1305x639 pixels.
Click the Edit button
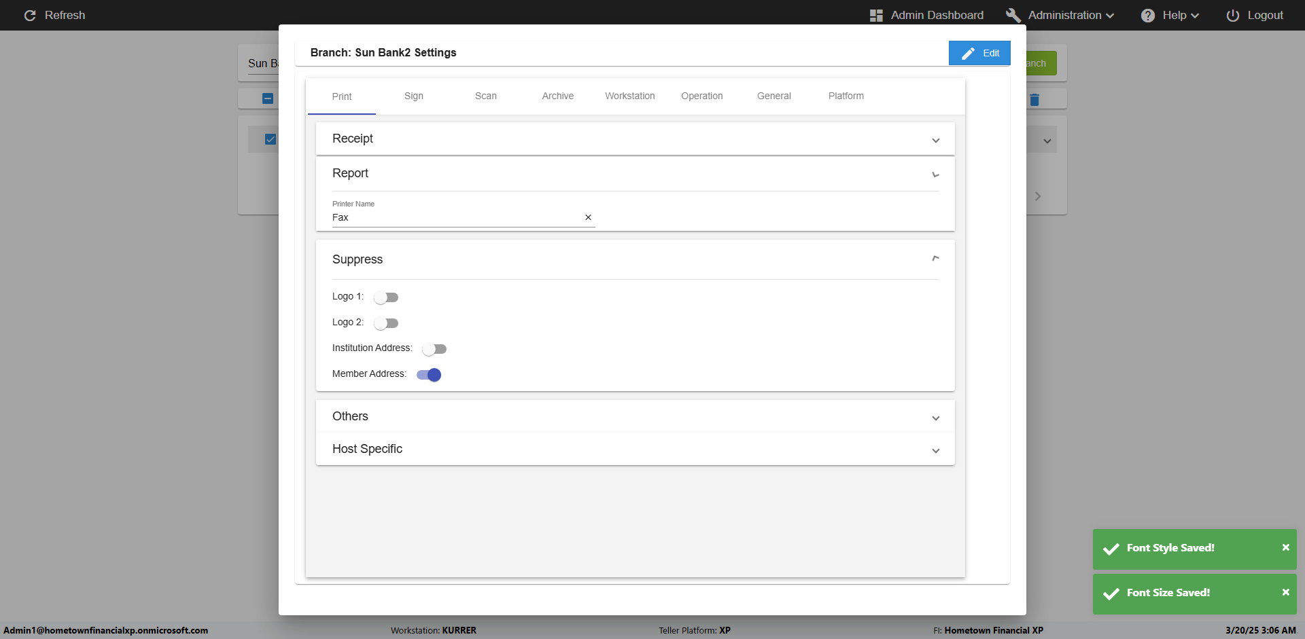click(979, 53)
